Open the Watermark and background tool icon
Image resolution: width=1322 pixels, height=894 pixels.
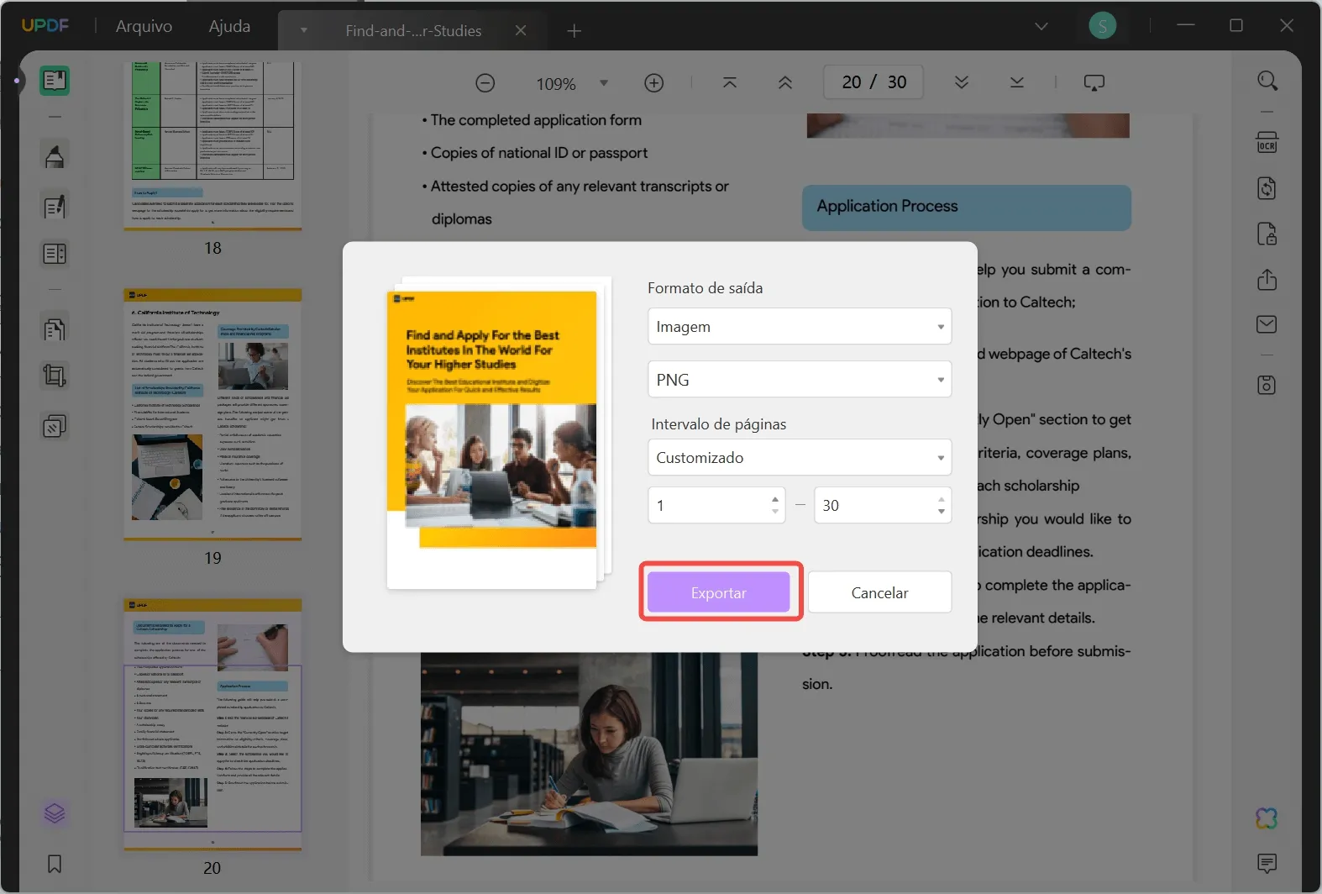(x=55, y=426)
